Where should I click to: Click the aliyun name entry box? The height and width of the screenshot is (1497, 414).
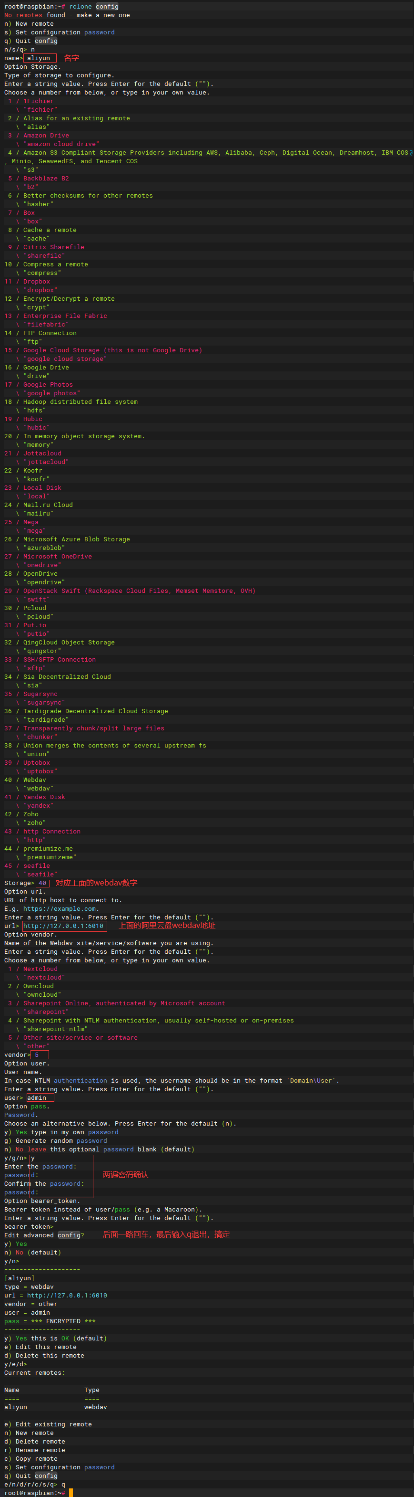pos(40,58)
